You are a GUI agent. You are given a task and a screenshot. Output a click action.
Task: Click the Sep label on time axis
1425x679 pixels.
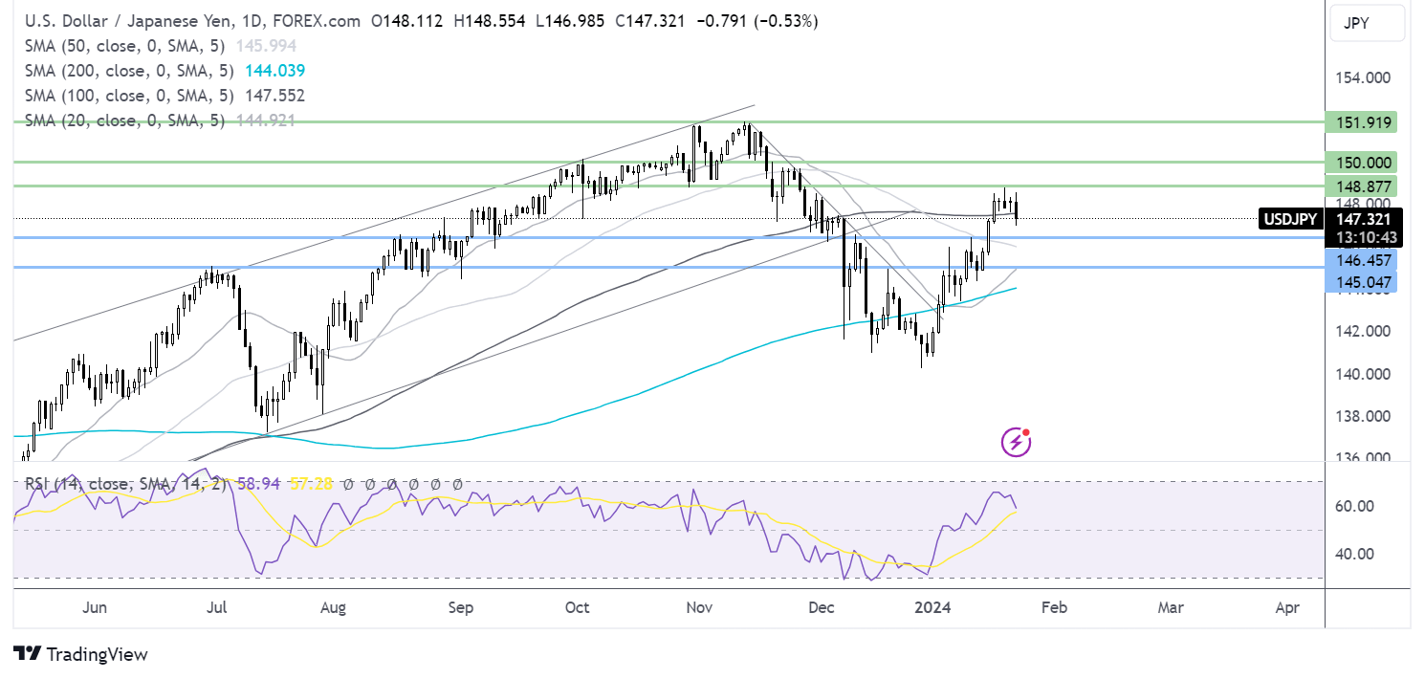[x=461, y=607]
